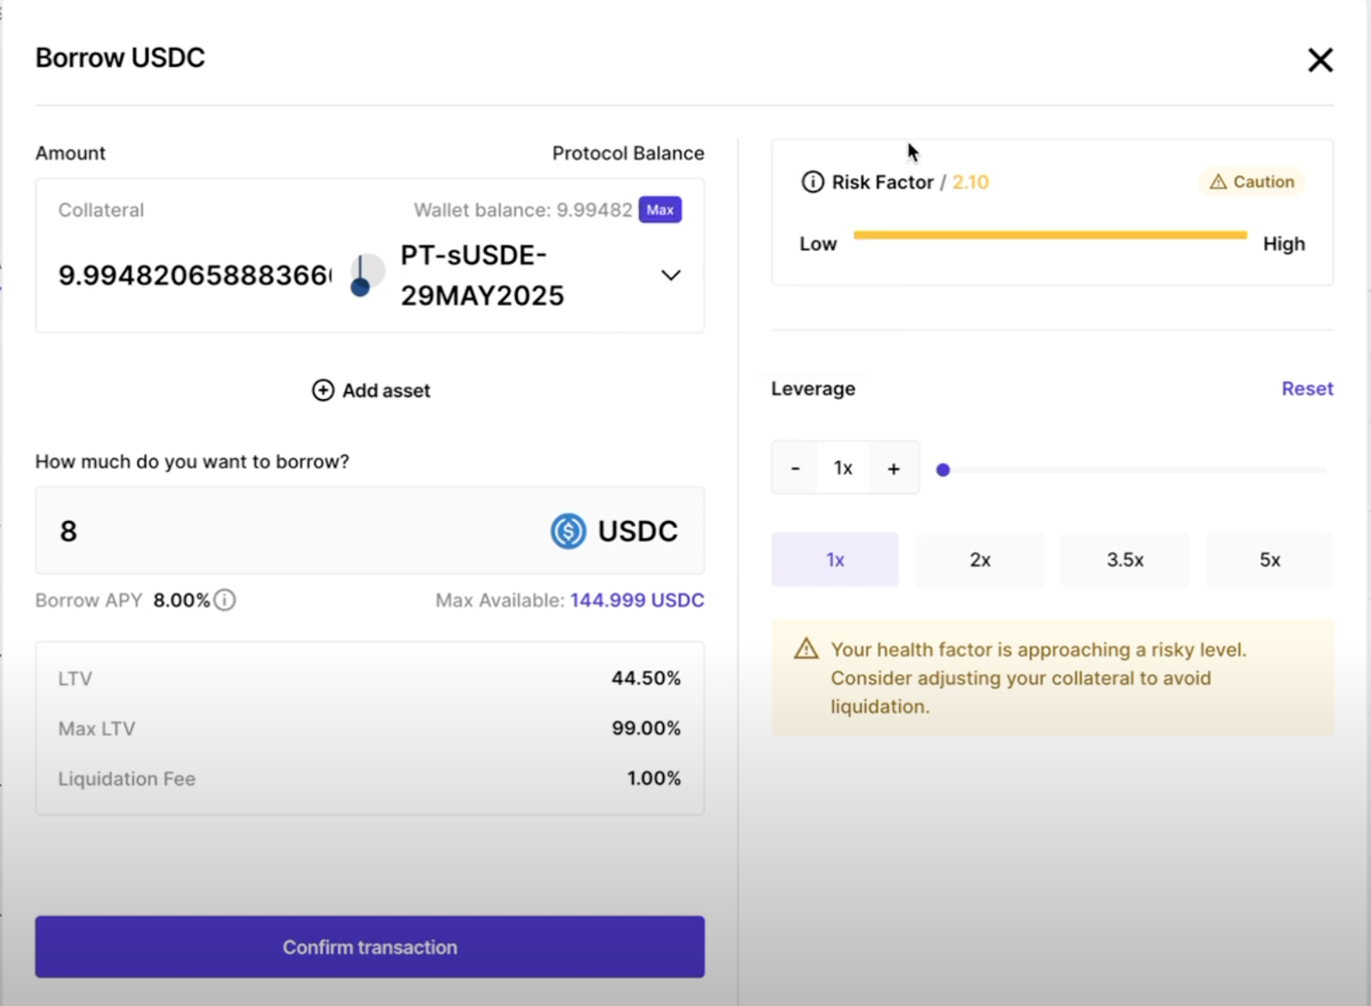Viewport: 1371px width, 1006px height.
Task: Click the leverage slider handle
Action: click(x=943, y=470)
